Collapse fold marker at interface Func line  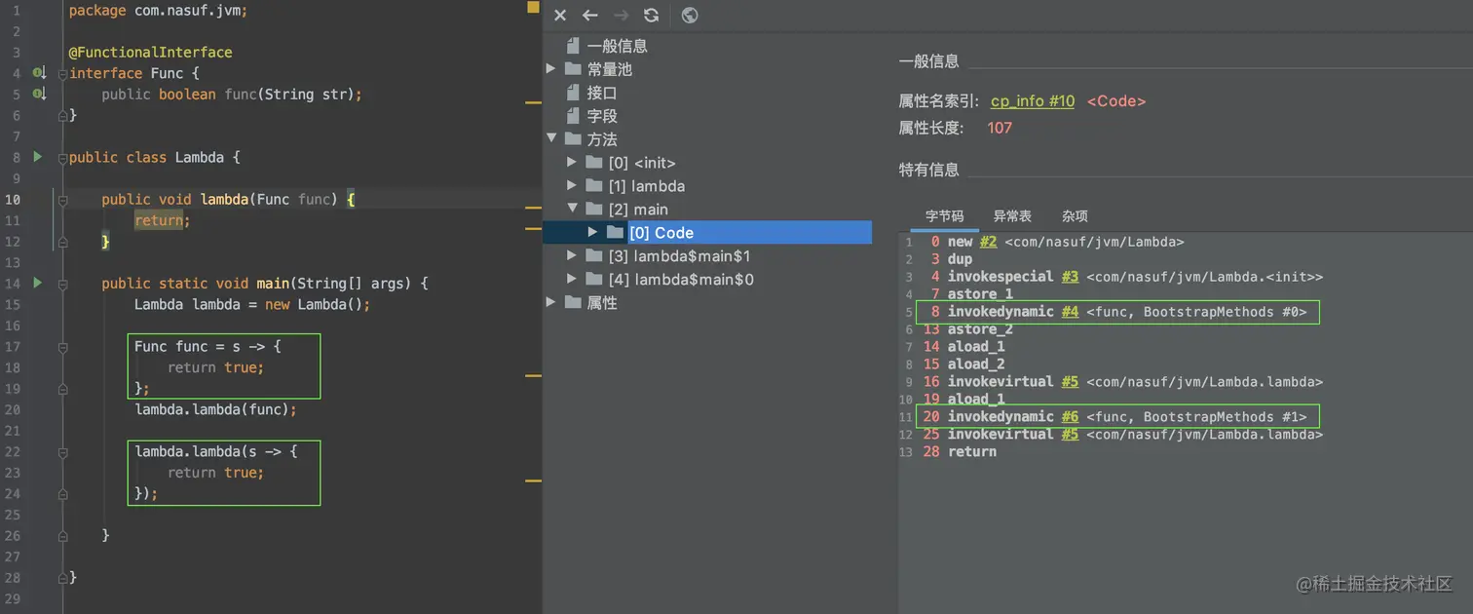62,74
